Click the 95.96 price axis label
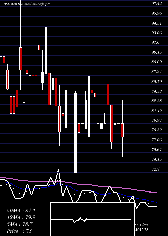 coord(157,13)
